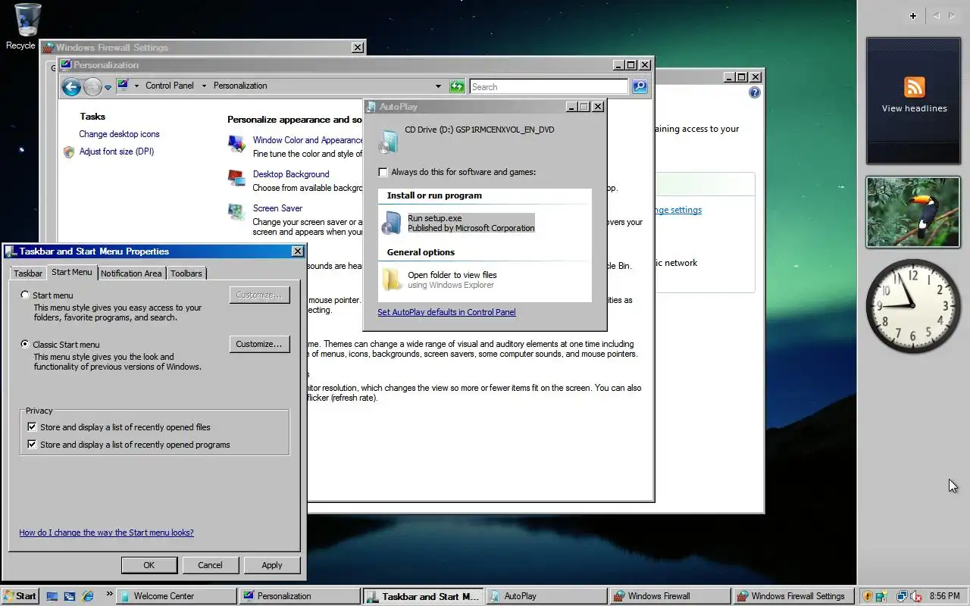Screen dimensions: 970x606
Task: Open the Recent Pages dropdown arrow
Action: click(108, 87)
